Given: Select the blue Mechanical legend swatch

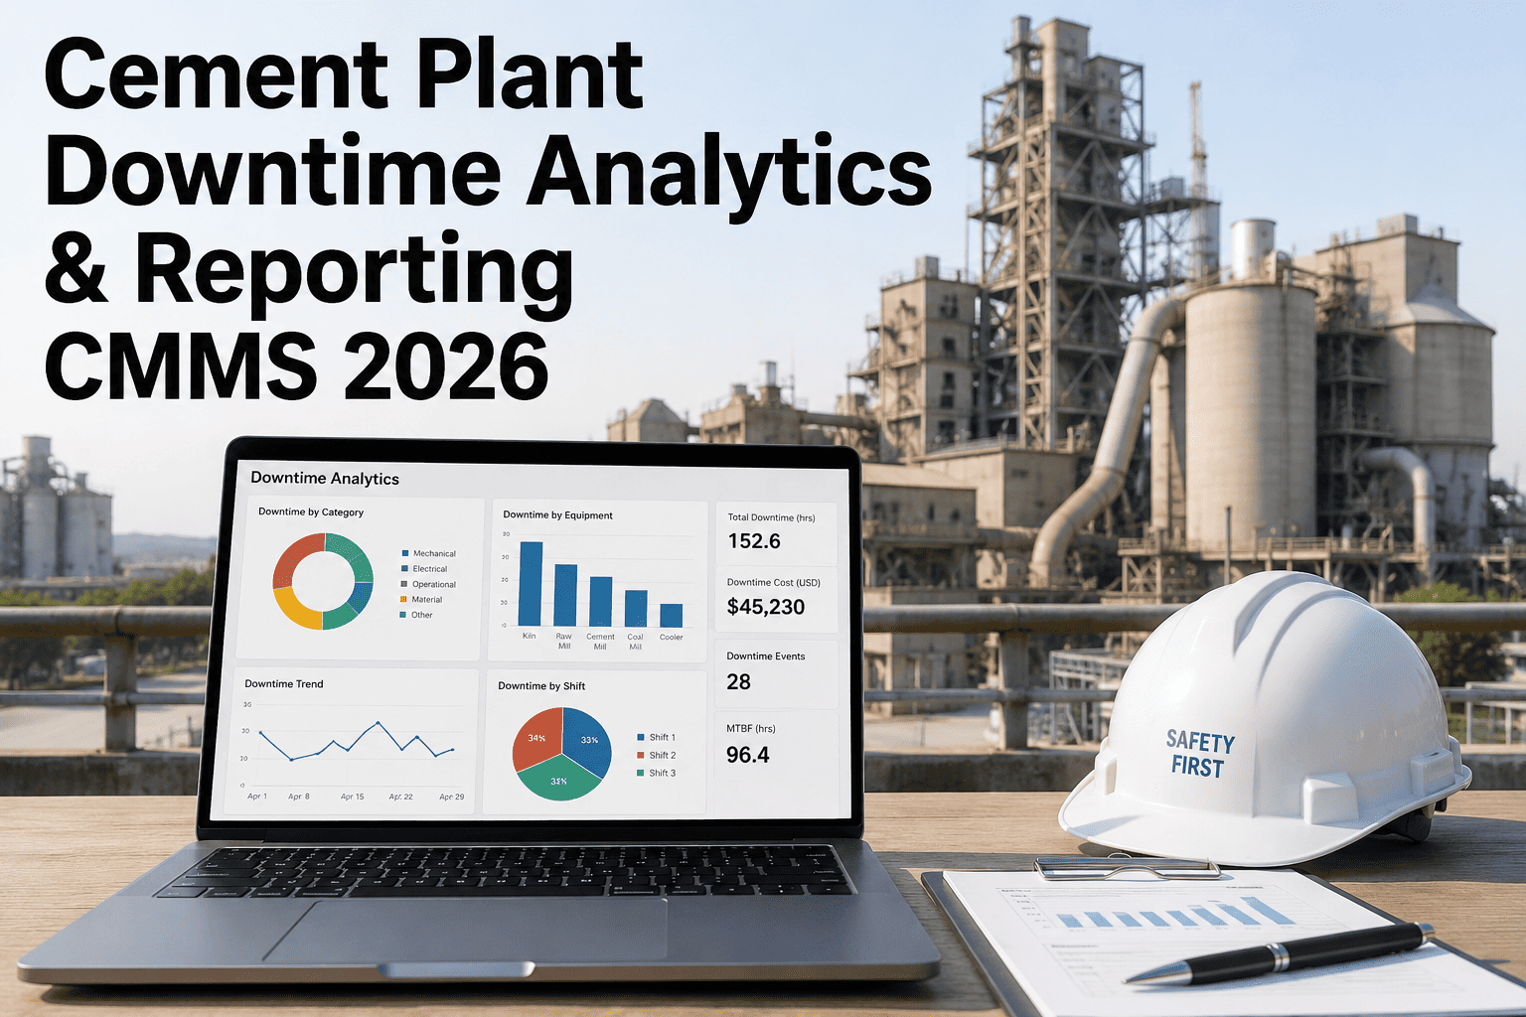Looking at the screenshot, I should [x=405, y=553].
